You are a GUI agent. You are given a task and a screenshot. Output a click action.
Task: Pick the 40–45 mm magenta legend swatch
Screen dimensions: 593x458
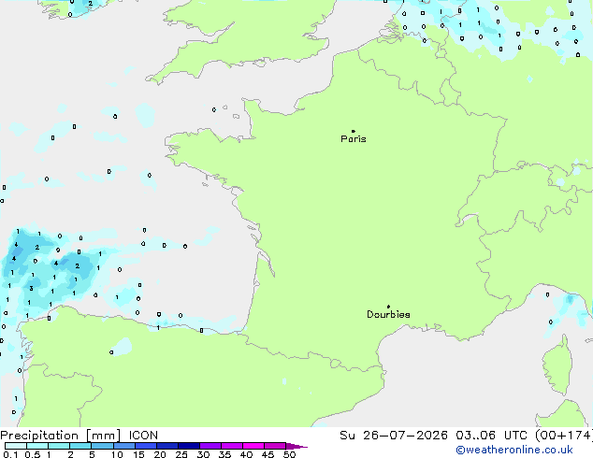(x=253, y=446)
